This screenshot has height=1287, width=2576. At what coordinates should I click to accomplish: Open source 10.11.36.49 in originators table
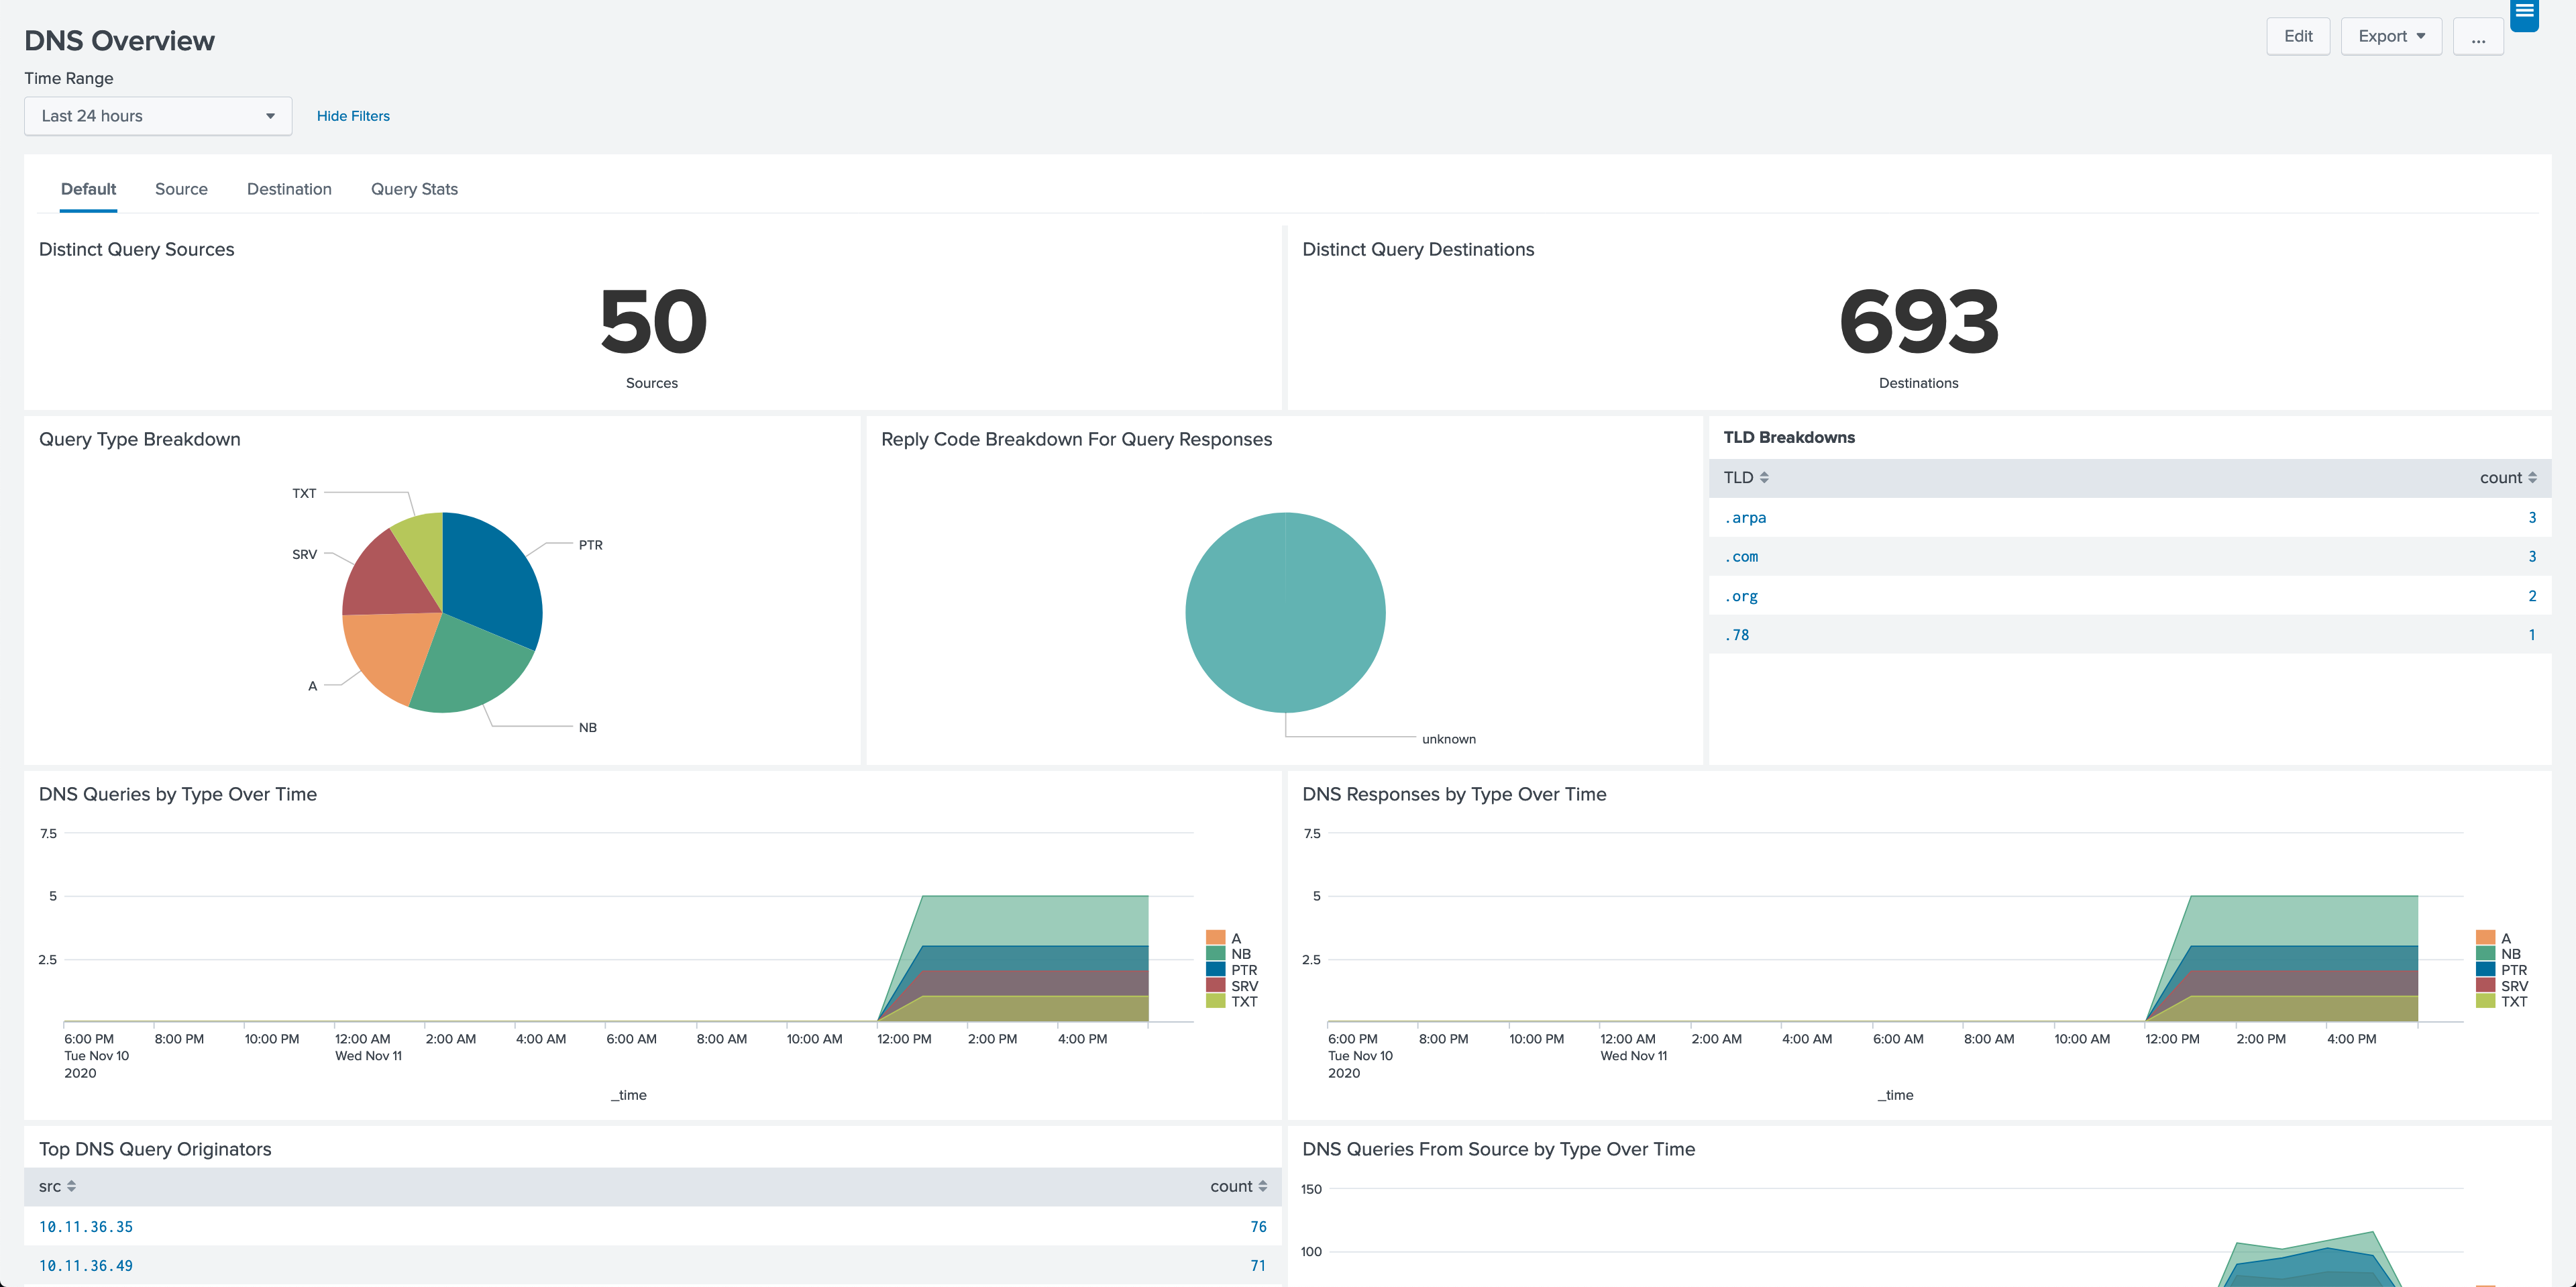(x=86, y=1265)
